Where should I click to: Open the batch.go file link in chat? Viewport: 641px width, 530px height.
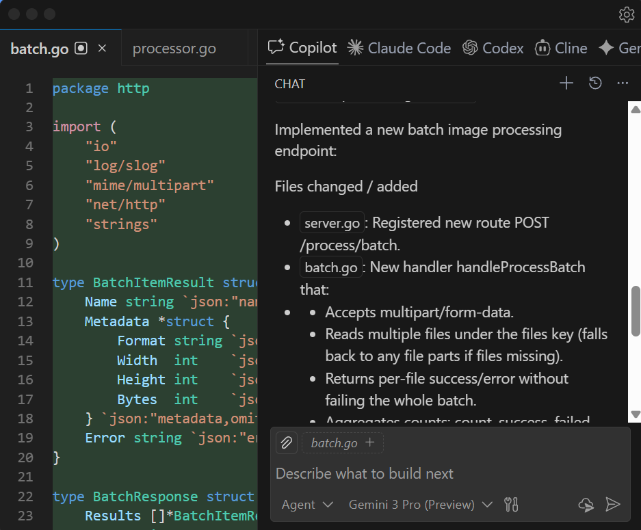(331, 267)
